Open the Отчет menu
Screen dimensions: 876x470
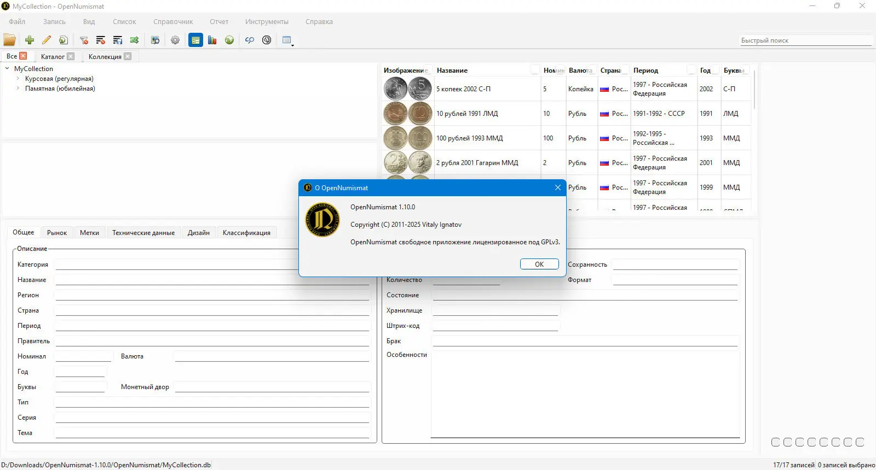tap(219, 22)
